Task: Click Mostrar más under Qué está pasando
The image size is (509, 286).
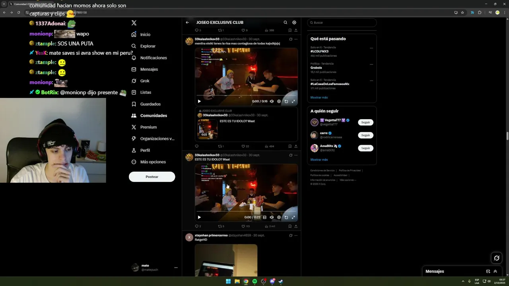Action: tap(319, 97)
